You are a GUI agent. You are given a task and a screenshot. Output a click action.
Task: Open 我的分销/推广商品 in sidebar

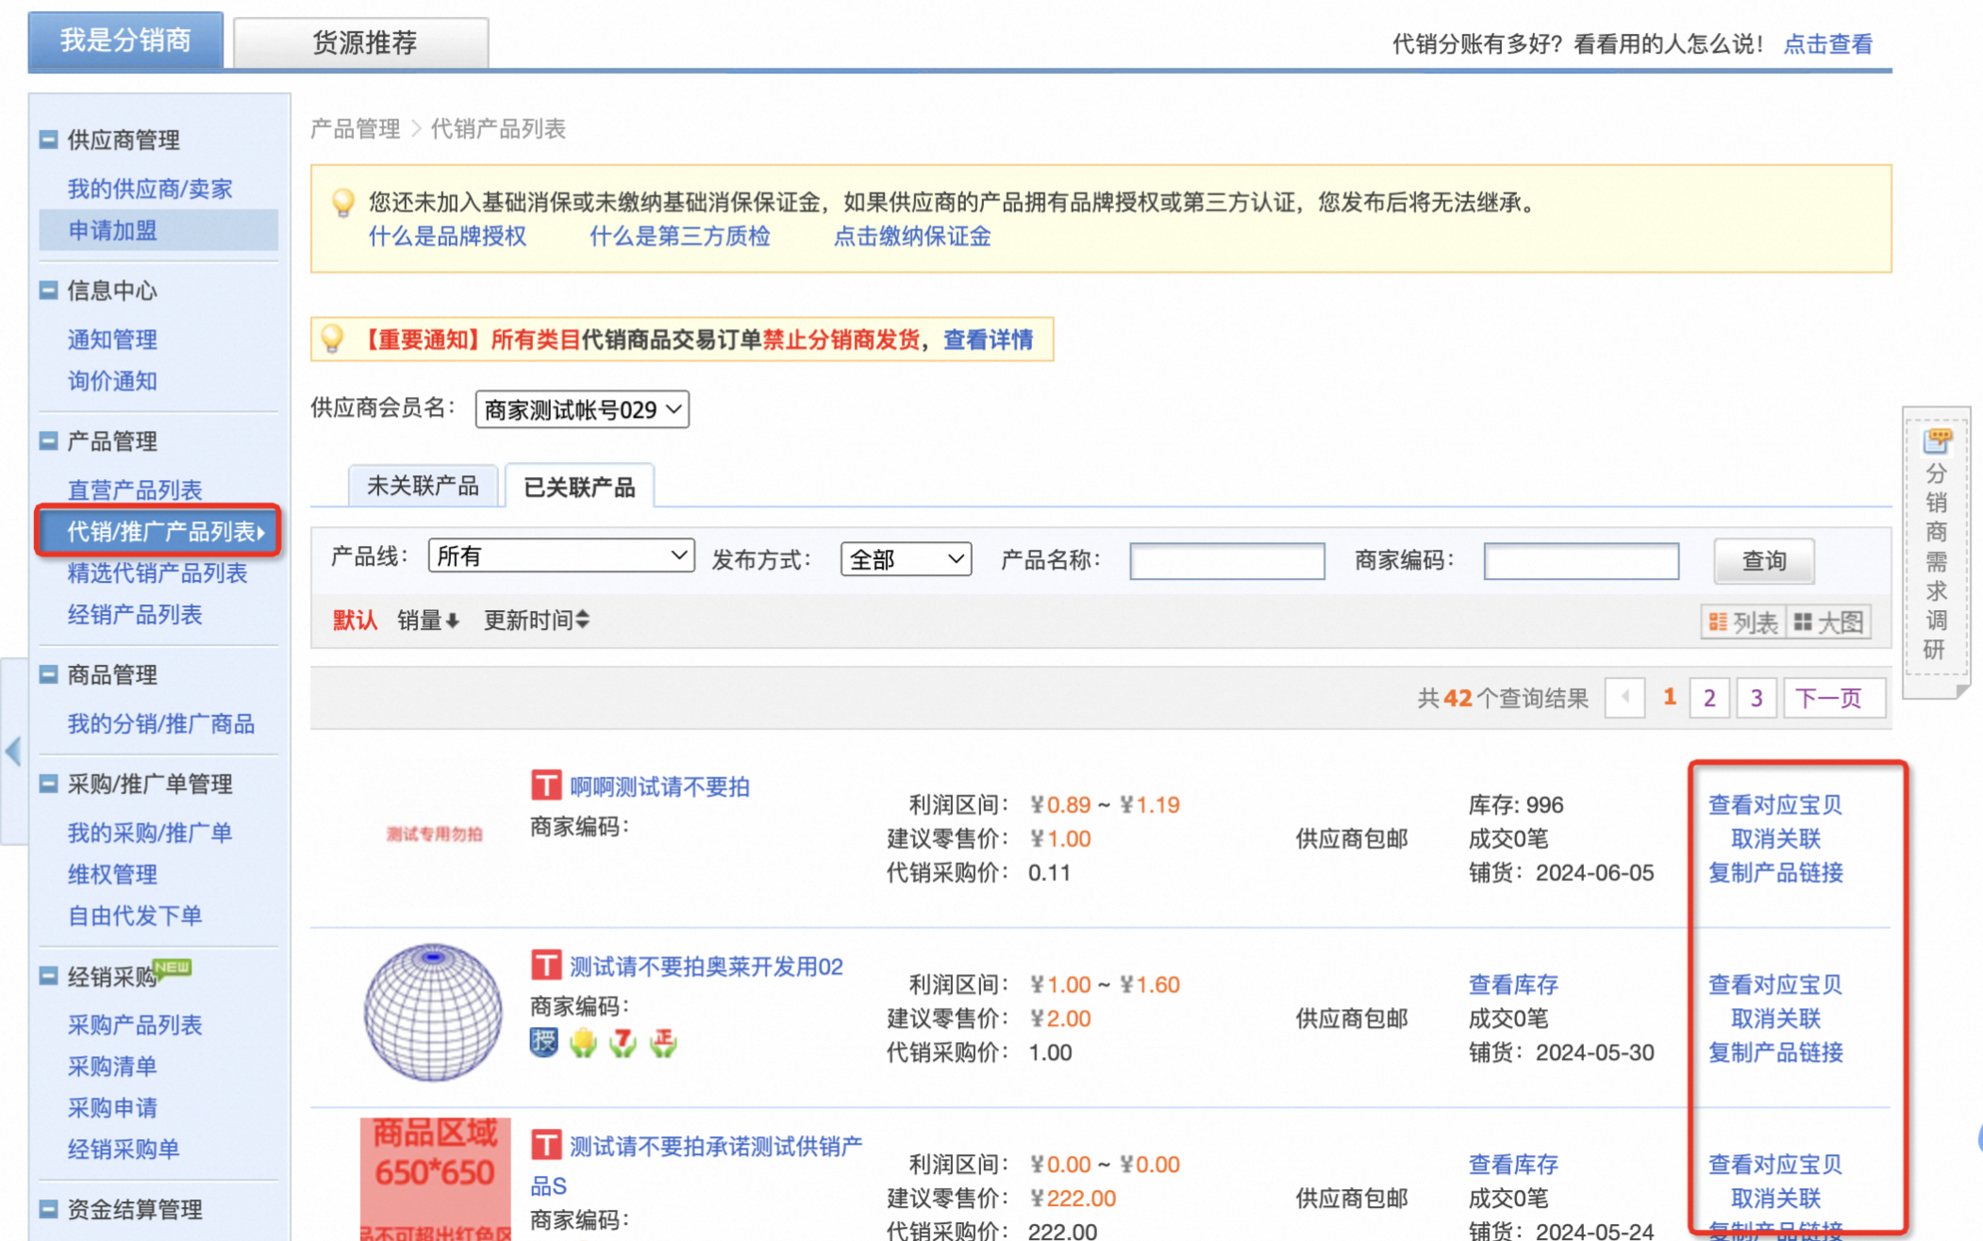(161, 724)
